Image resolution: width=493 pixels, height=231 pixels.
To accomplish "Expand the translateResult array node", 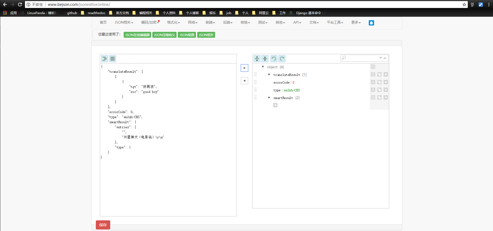I will tap(269, 75).
